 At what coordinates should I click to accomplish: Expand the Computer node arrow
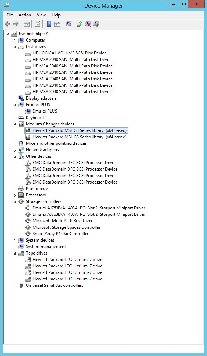pyautogui.click(x=15, y=41)
